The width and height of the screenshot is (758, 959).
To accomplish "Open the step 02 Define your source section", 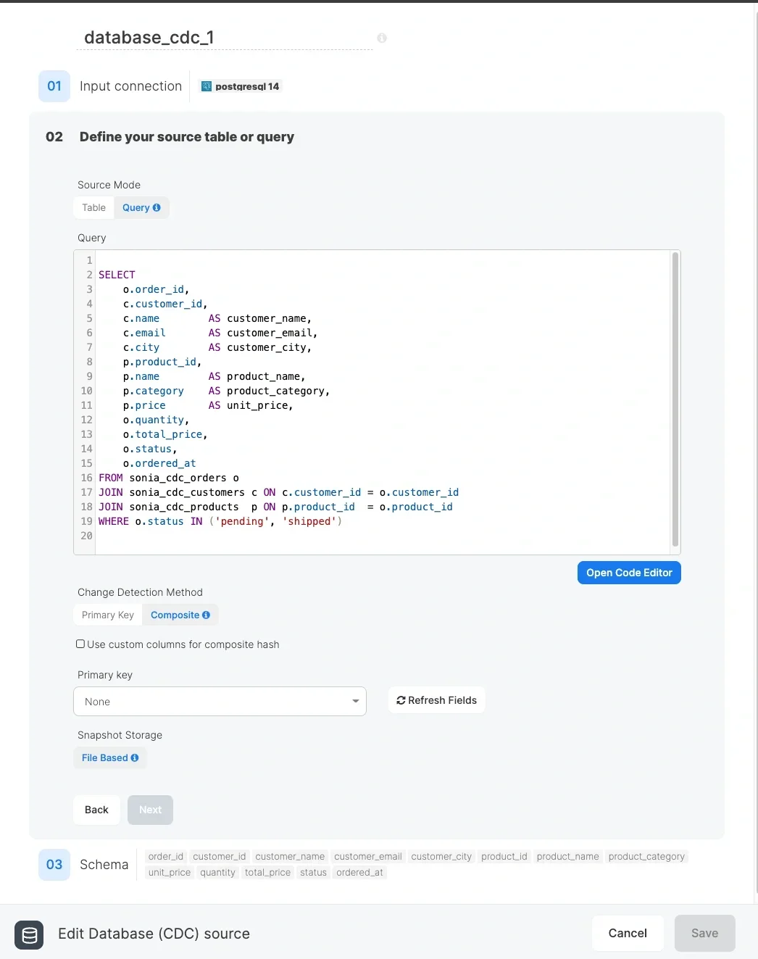I will [x=187, y=137].
